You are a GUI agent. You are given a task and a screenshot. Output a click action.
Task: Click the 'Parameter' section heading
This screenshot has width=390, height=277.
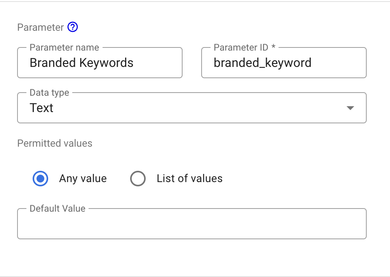click(x=40, y=28)
